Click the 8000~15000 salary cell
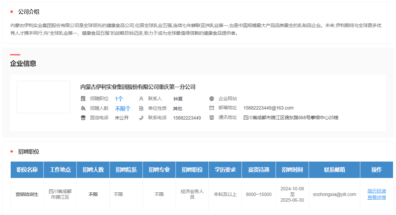Screen dimensions: 396x215 (259, 194)
